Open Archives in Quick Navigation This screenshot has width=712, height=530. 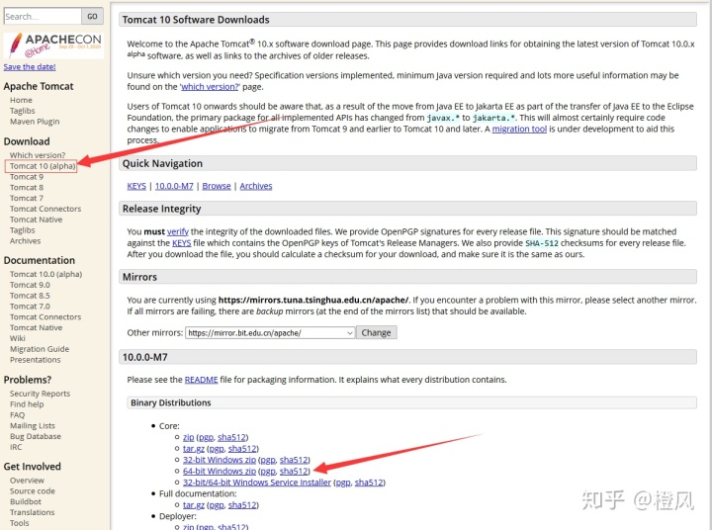[x=256, y=186]
